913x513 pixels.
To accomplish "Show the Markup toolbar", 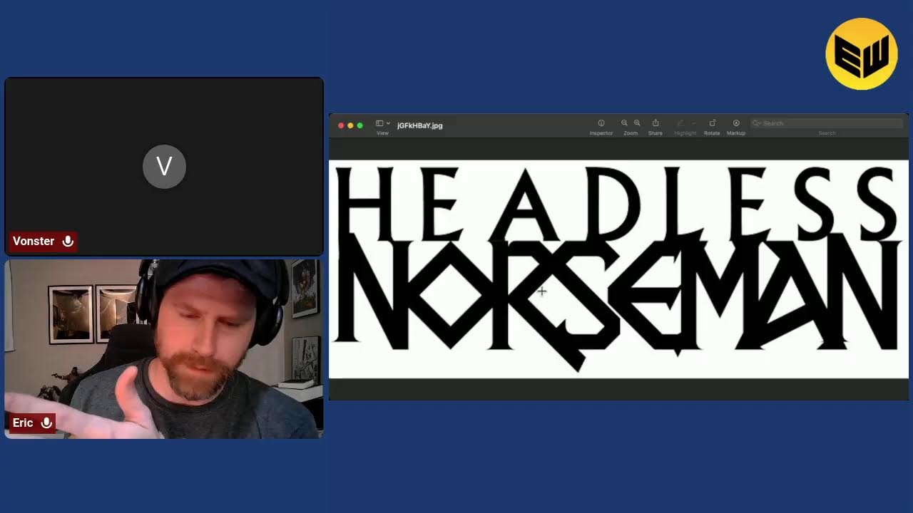I will [736, 123].
